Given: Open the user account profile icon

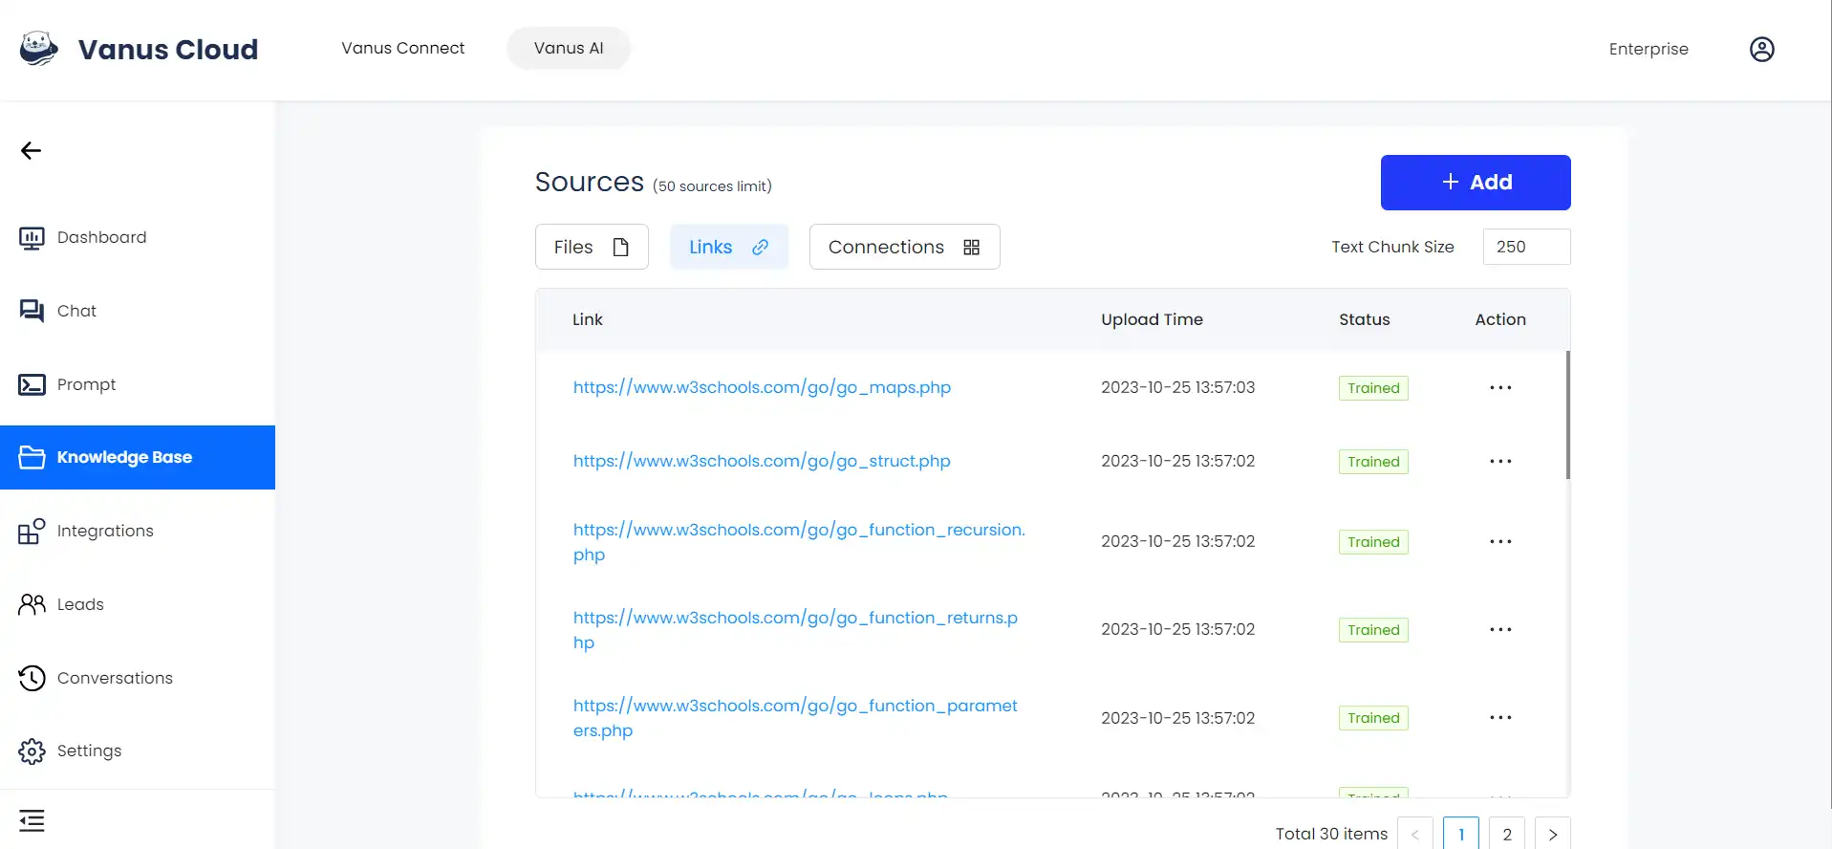Looking at the screenshot, I should coord(1761,49).
